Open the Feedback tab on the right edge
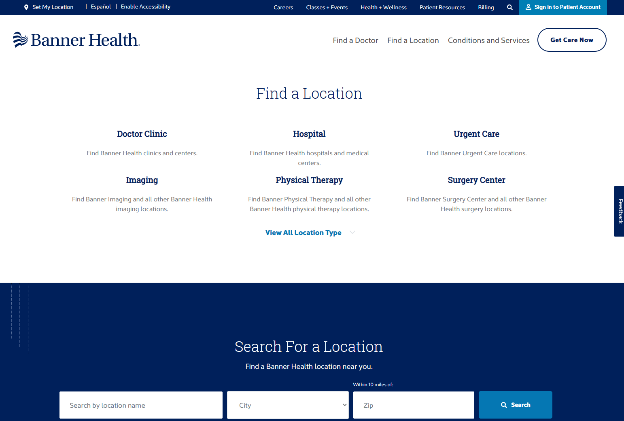This screenshot has height=421, width=624. 619,211
